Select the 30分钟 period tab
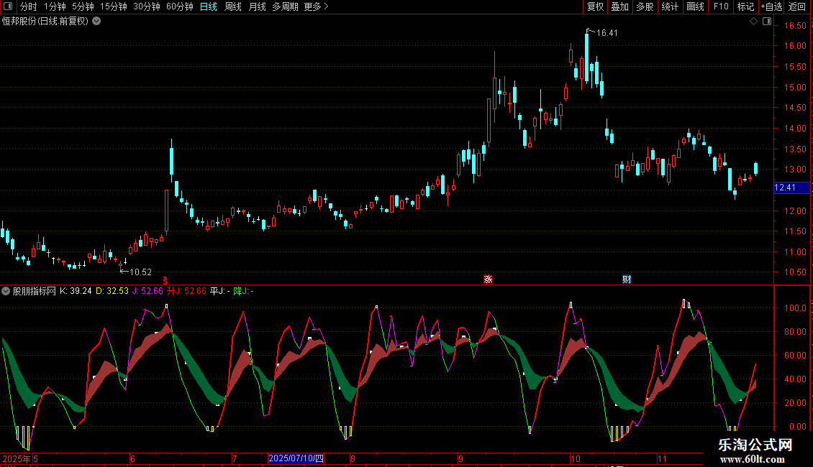The width and height of the screenshot is (813, 467). (146, 6)
